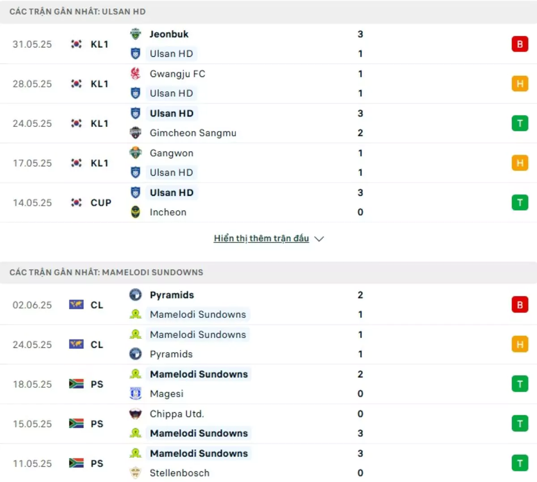The image size is (537, 482).
Task: Click the PS label on the 15.05.25 row
Action: (x=97, y=424)
